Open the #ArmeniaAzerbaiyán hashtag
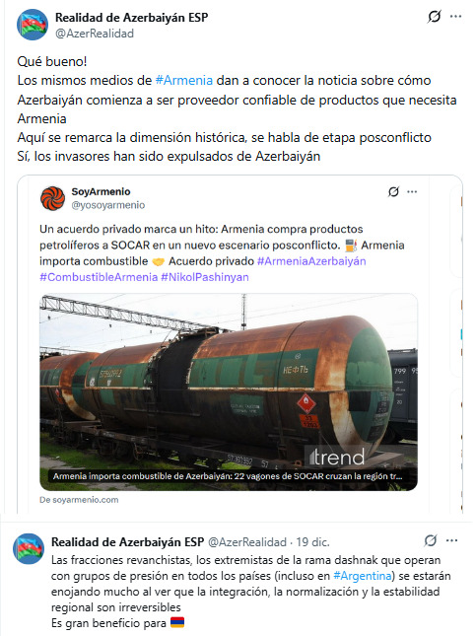476x636 pixels. coord(311,261)
